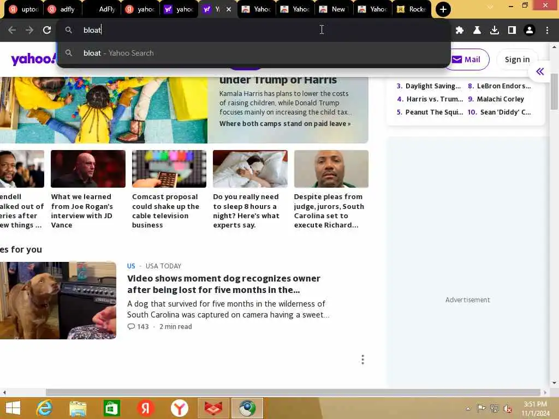Click the US category label

click(131, 266)
